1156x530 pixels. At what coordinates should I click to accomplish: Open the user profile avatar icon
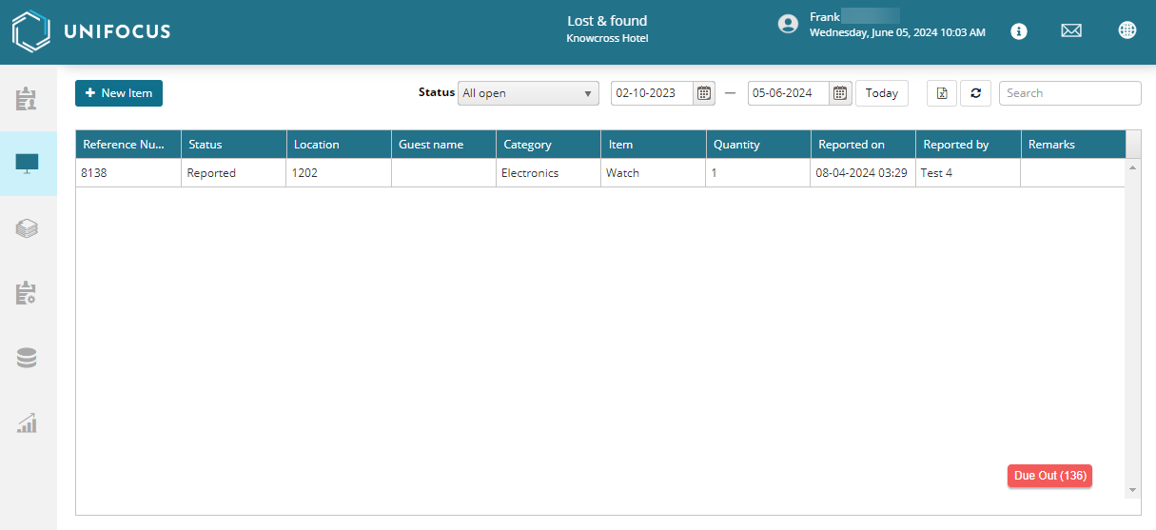click(788, 24)
